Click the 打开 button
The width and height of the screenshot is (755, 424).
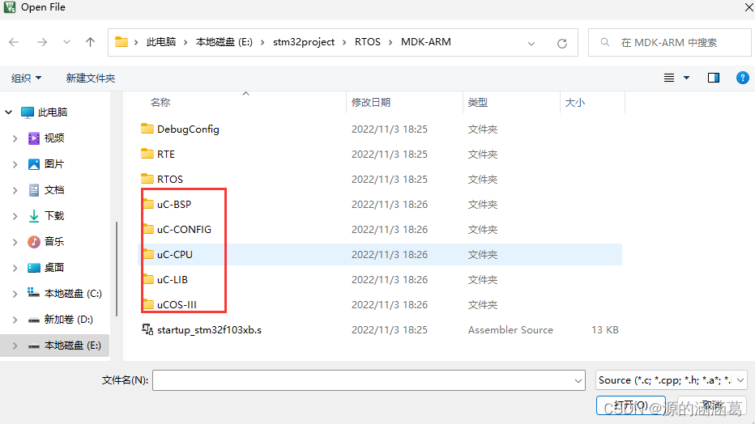pos(631,405)
